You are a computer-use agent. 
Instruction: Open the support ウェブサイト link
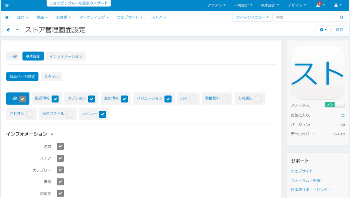coord(302,171)
